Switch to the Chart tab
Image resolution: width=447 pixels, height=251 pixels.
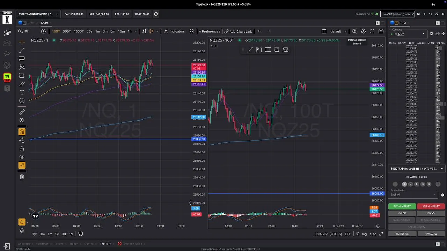pyautogui.click(x=44, y=23)
